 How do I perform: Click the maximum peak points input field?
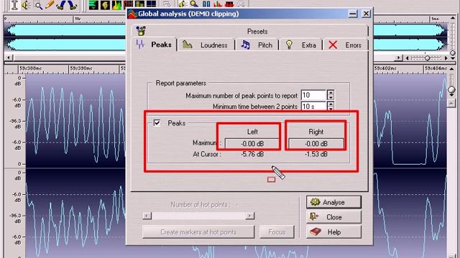[313, 95]
